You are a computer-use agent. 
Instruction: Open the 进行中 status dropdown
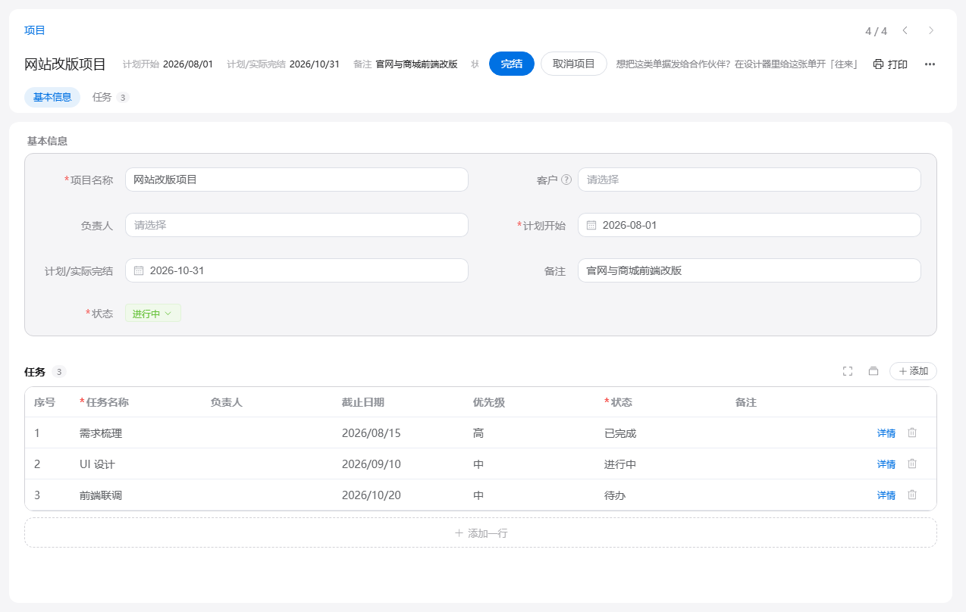tap(153, 314)
